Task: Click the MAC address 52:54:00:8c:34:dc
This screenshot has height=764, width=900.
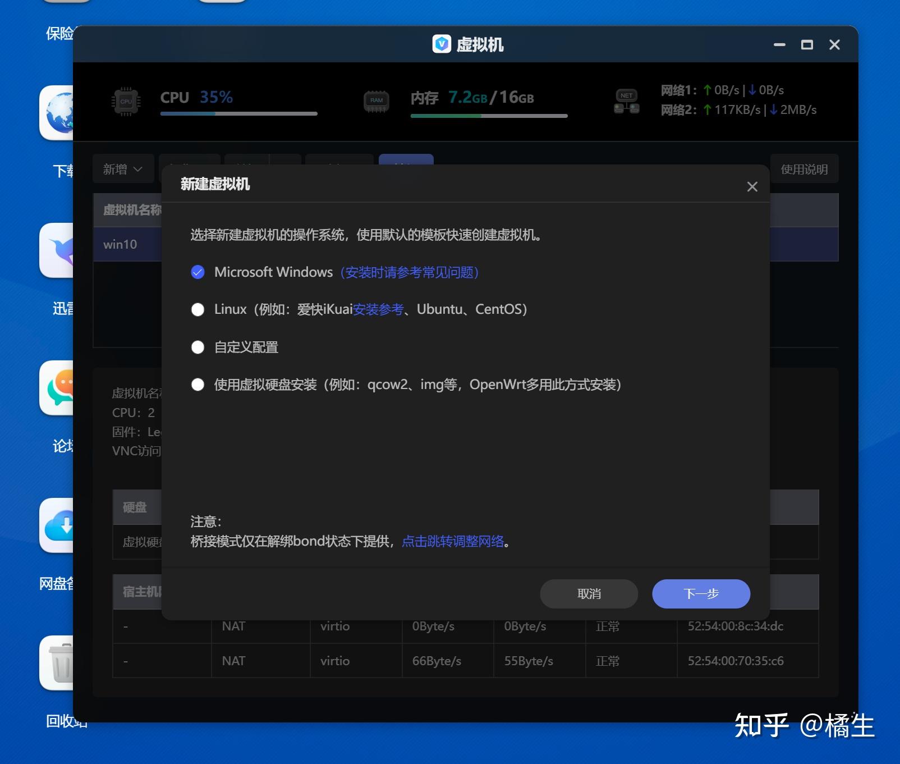Action: coord(736,626)
